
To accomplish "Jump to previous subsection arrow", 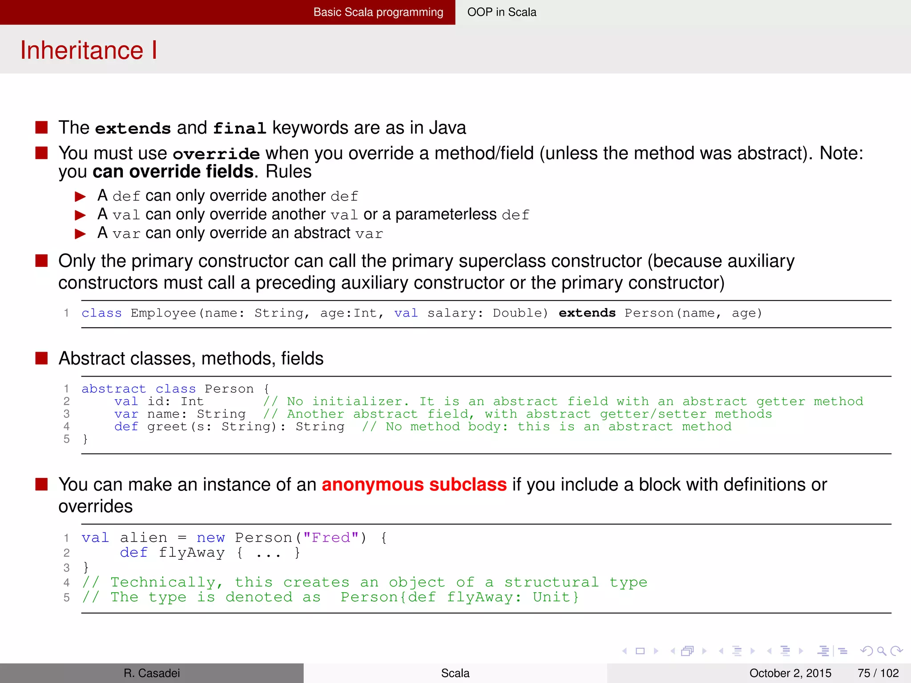I will click(x=721, y=651).
